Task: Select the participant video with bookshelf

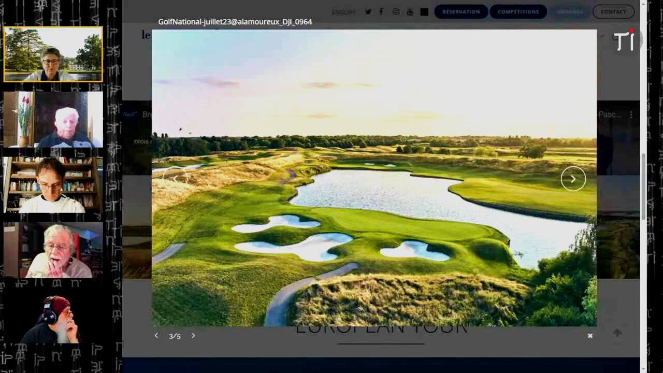Action: point(53,185)
